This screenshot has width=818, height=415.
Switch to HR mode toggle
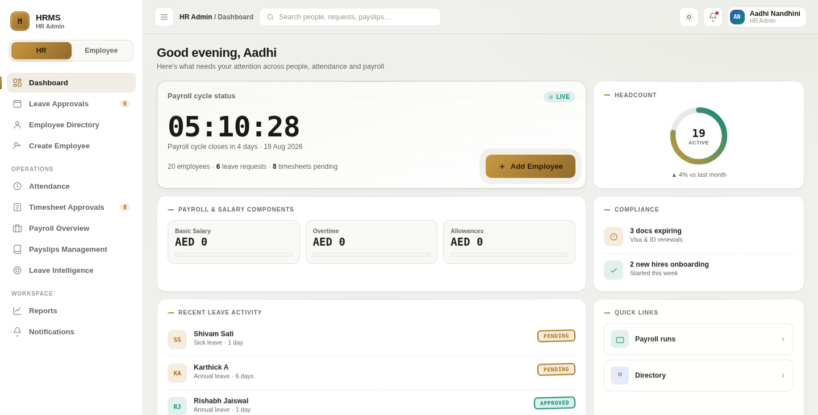pyautogui.click(x=41, y=51)
